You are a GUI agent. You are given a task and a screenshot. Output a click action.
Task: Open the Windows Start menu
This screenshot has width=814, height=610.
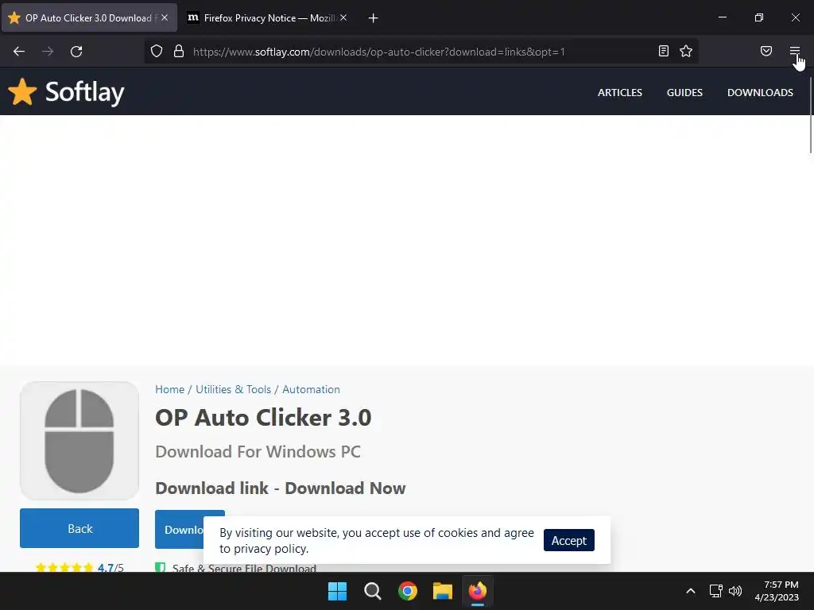coord(337,591)
